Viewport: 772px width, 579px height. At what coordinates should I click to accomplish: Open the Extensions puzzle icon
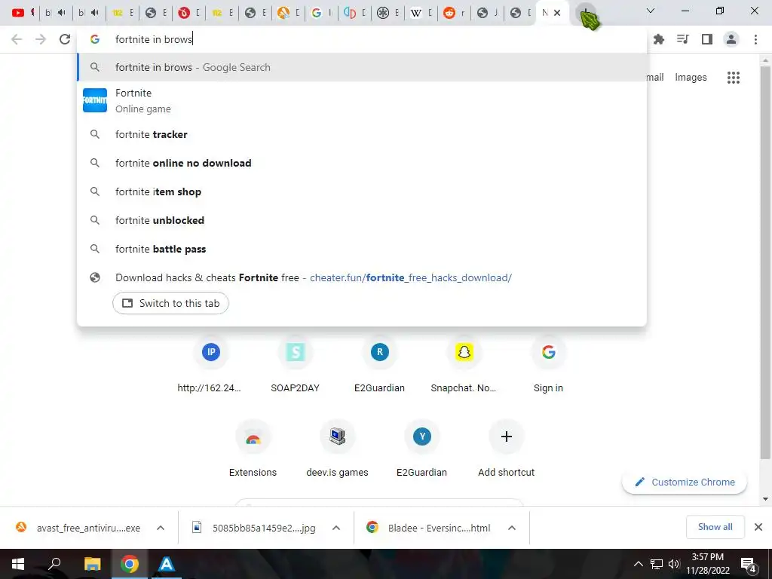tap(659, 39)
